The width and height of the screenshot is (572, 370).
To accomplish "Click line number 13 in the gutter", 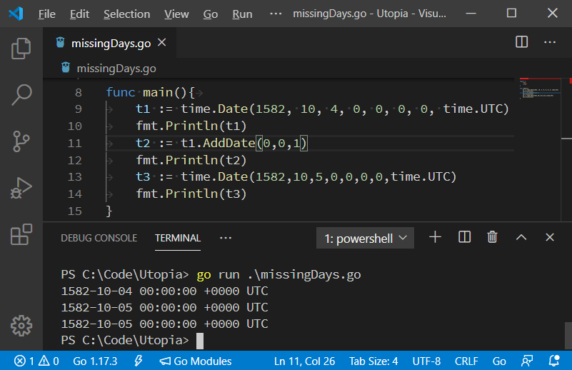I will 74,177.
